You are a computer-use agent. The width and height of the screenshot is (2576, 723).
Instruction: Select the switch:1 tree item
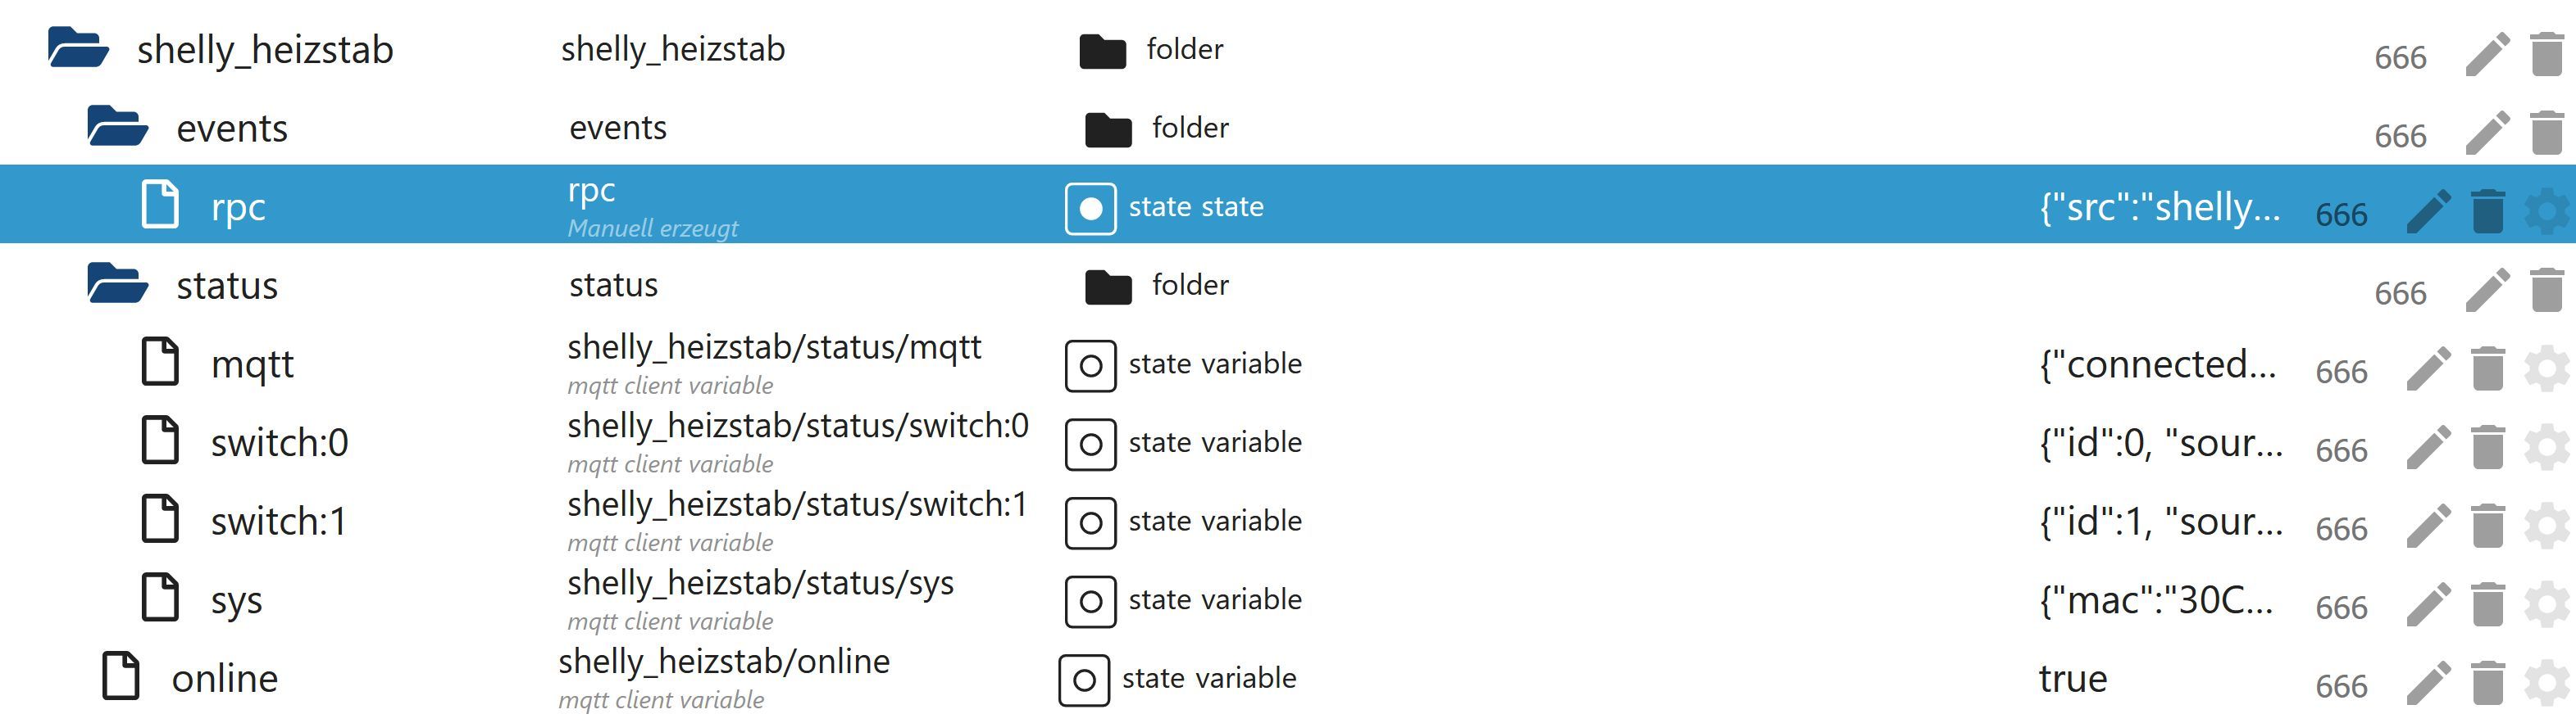tap(278, 522)
